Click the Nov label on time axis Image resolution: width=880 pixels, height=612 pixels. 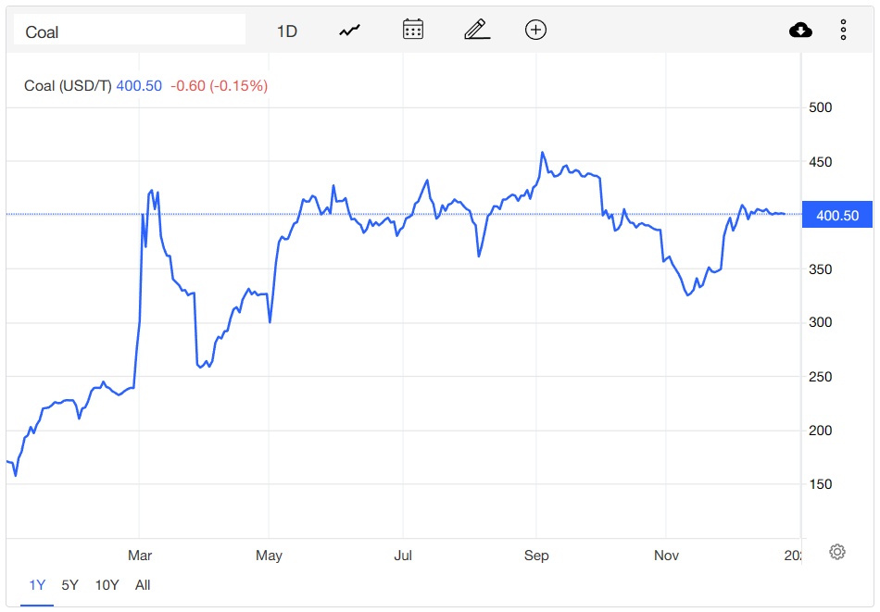click(667, 556)
